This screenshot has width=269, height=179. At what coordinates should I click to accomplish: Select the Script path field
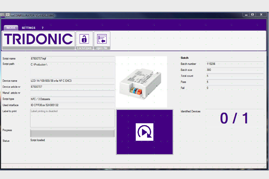(x=72, y=69)
